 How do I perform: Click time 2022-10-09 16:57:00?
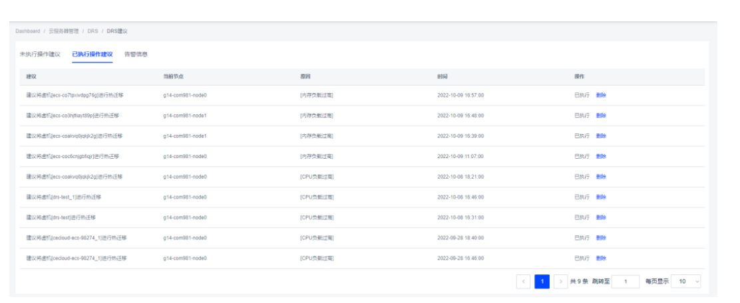coord(460,95)
